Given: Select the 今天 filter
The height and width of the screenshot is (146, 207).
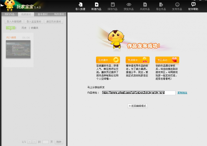Looking at the screenshot, I should click(x=11, y=28).
